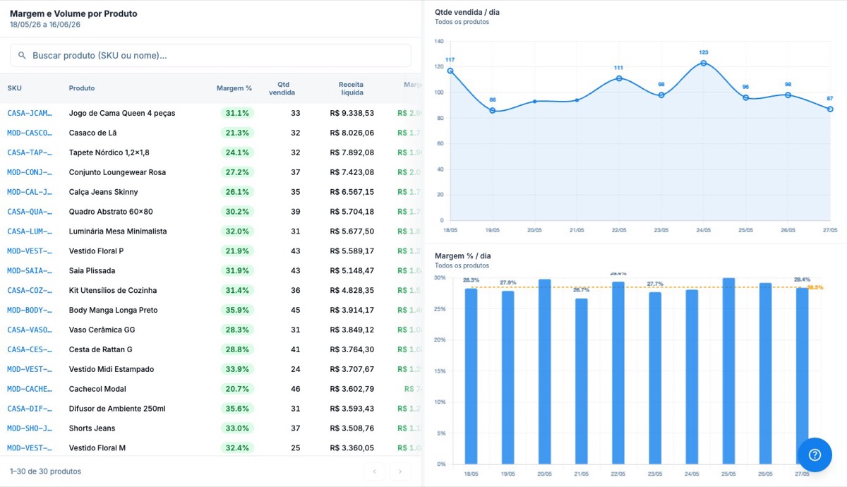Sort table by SKU column header
The height and width of the screenshot is (487, 847).
(14, 88)
